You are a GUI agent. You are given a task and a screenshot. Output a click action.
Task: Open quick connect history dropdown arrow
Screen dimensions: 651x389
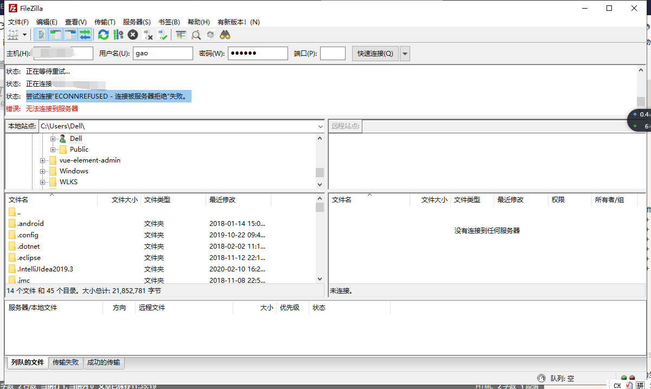pos(405,53)
